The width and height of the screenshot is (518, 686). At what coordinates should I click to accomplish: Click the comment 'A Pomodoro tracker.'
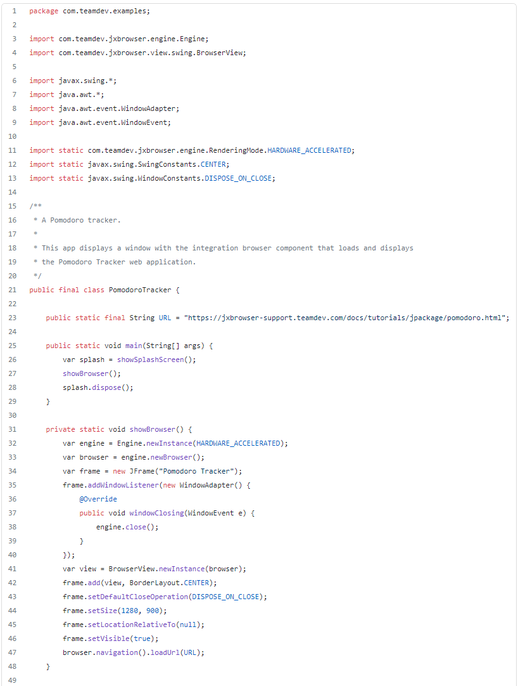pos(81,221)
